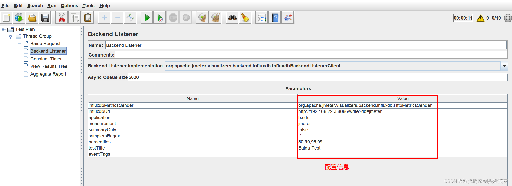512x186 pixels.
Task: Click the what's this node icon
Action: click(x=288, y=18)
